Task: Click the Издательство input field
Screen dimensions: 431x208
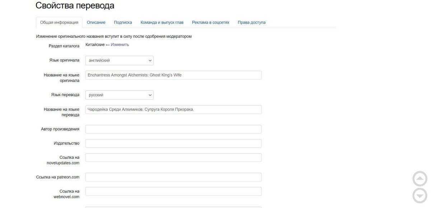Action: pos(173,143)
